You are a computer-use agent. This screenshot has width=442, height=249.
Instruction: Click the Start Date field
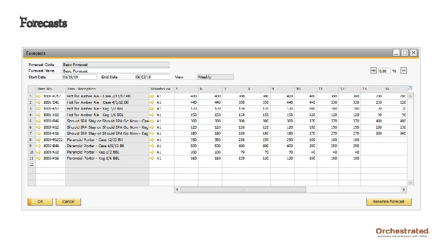pyautogui.click(x=80, y=77)
